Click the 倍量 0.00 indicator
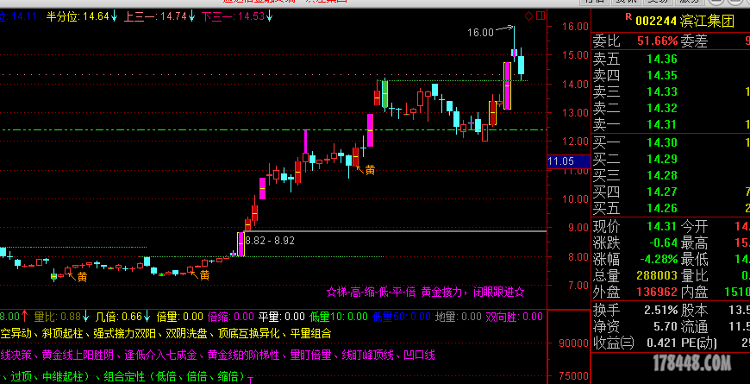The width and height of the screenshot is (750, 384). (180, 317)
